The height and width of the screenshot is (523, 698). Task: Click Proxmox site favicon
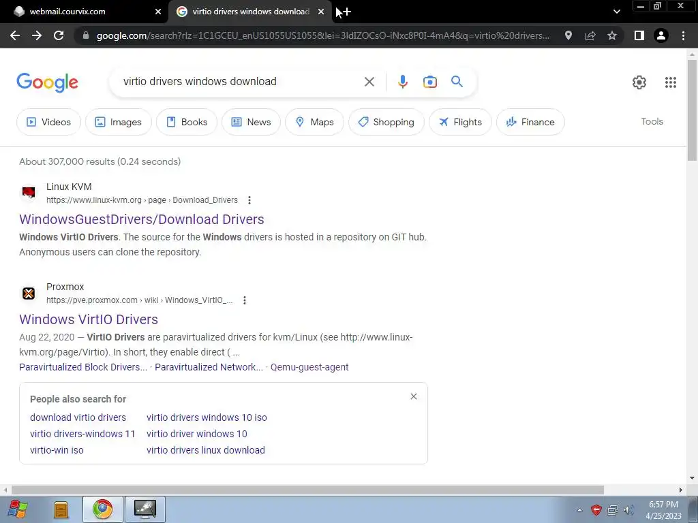[29, 293]
